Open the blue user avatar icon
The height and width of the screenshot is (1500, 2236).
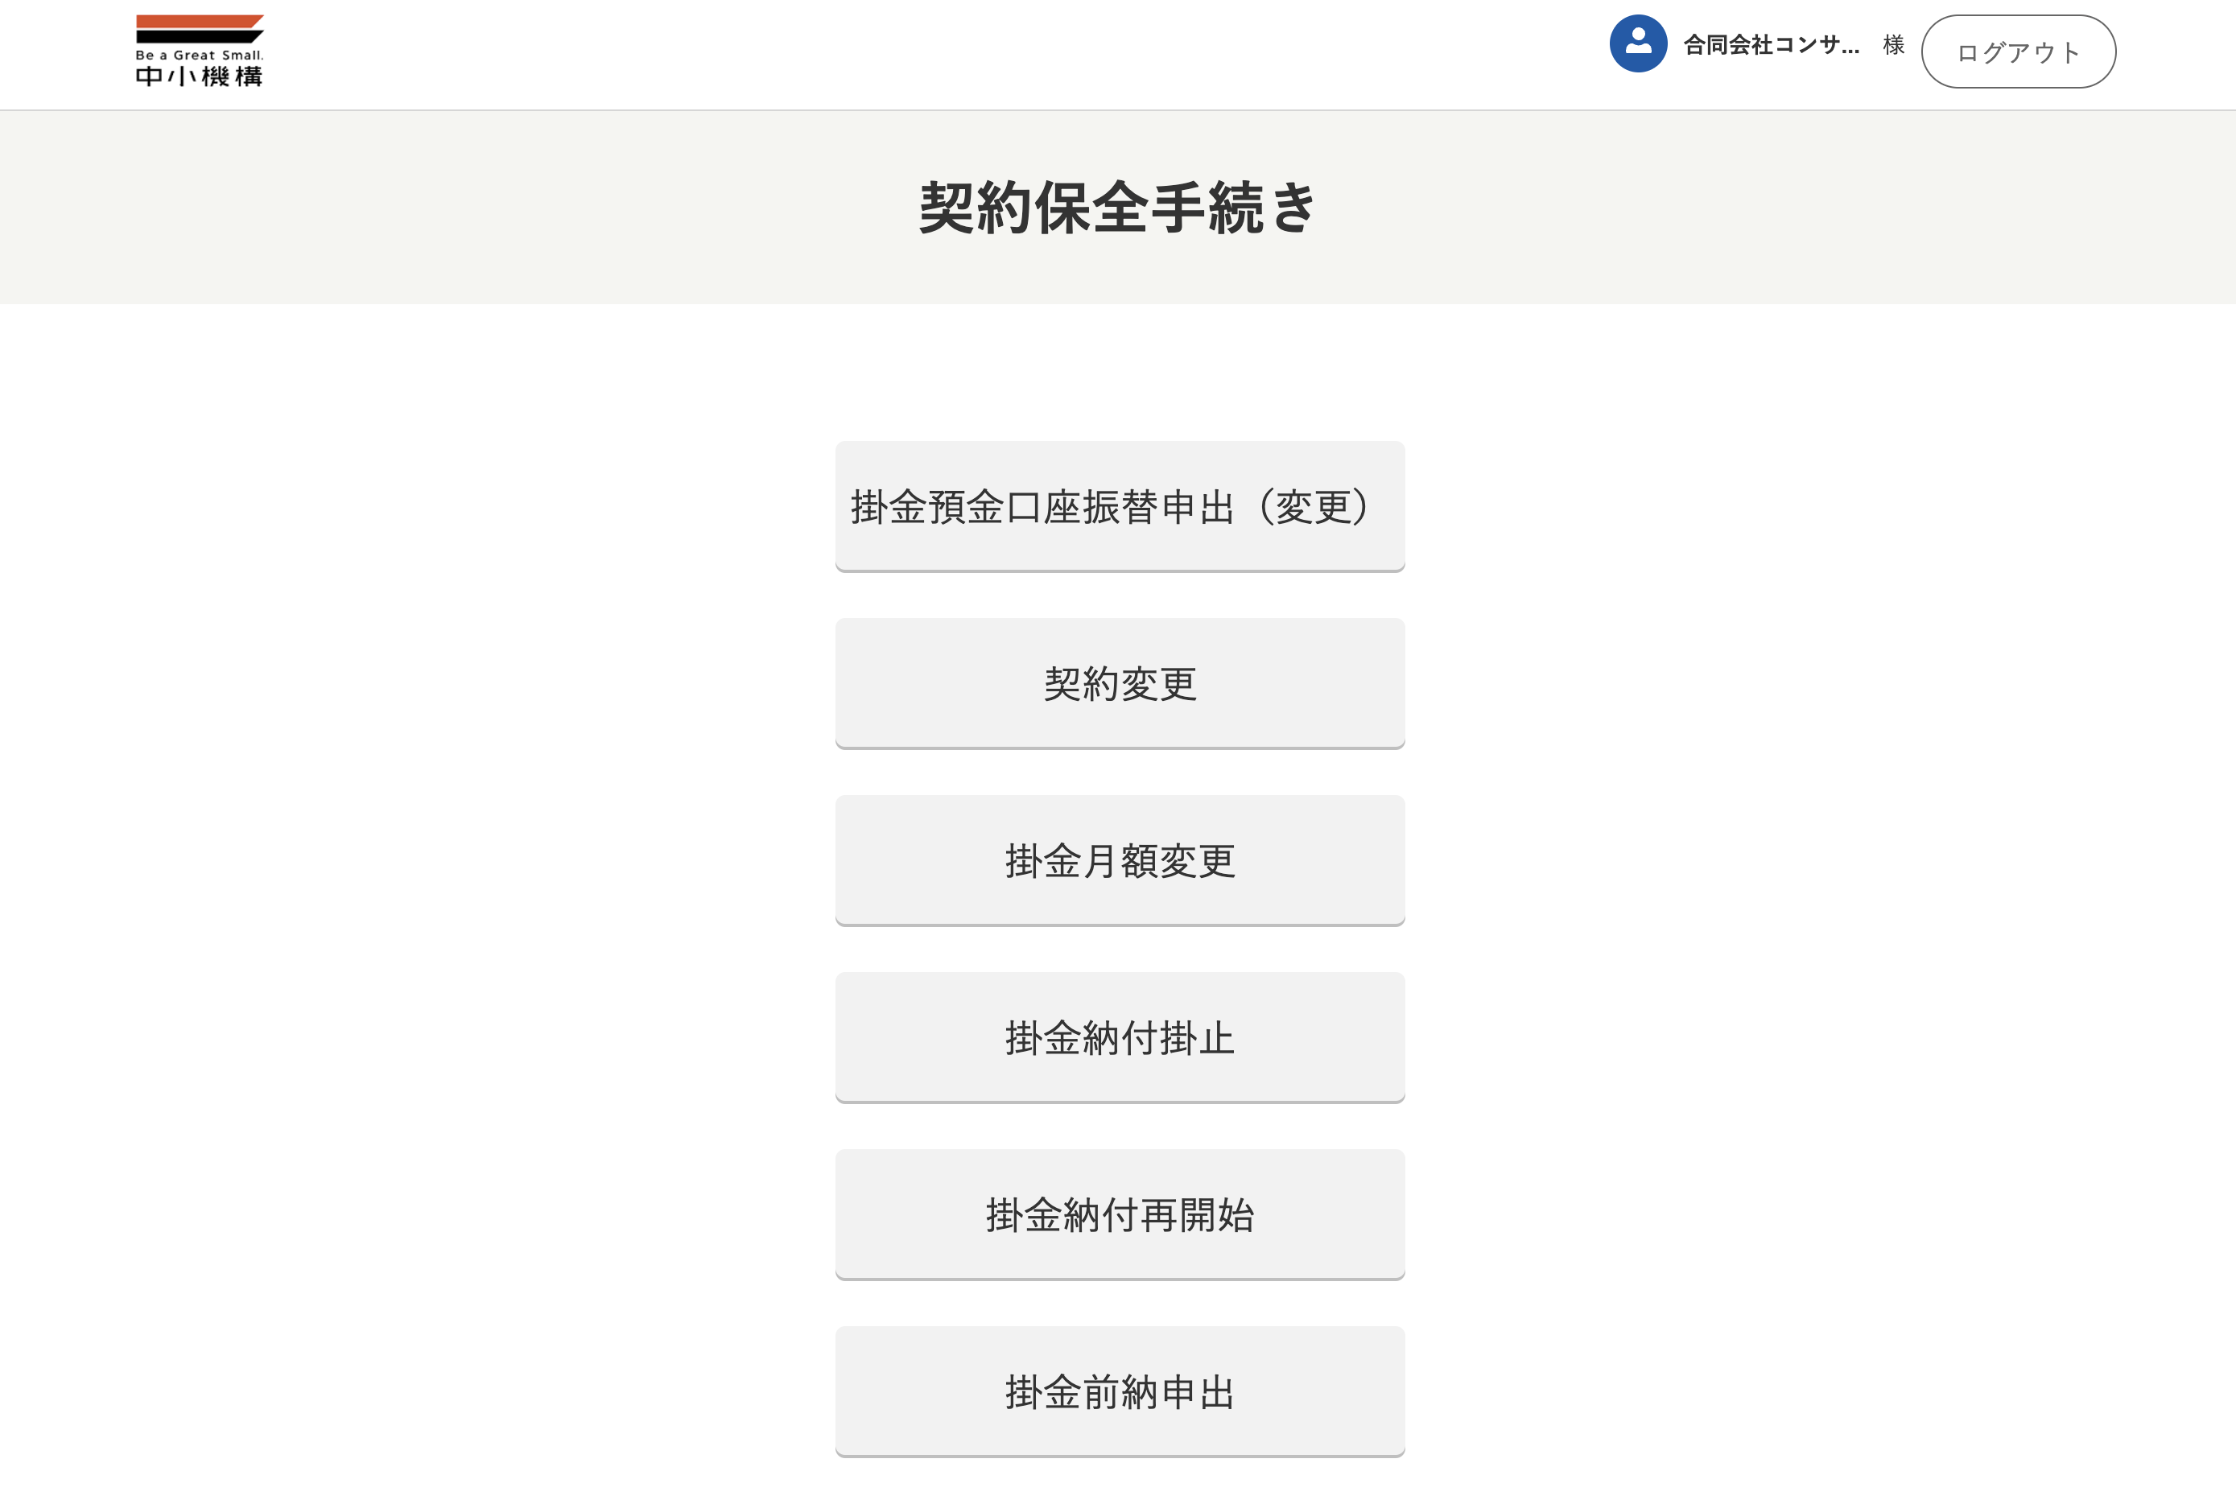pos(1638,44)
